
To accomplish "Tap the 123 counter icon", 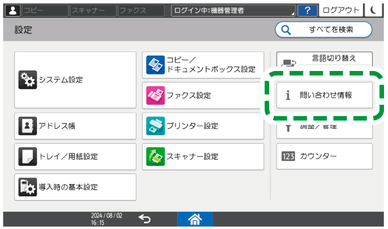I will [x=288, y=156].
